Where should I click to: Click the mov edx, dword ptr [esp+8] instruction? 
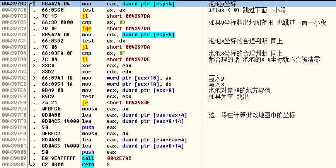(128, 35)
